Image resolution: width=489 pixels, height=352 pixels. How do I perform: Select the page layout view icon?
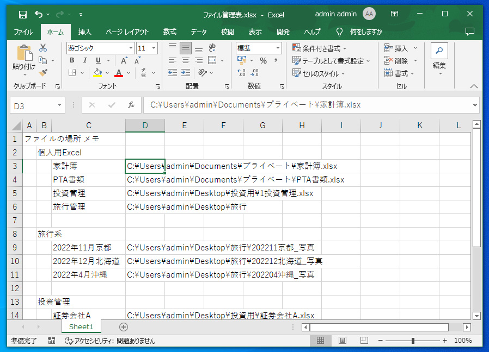[342, 341]
